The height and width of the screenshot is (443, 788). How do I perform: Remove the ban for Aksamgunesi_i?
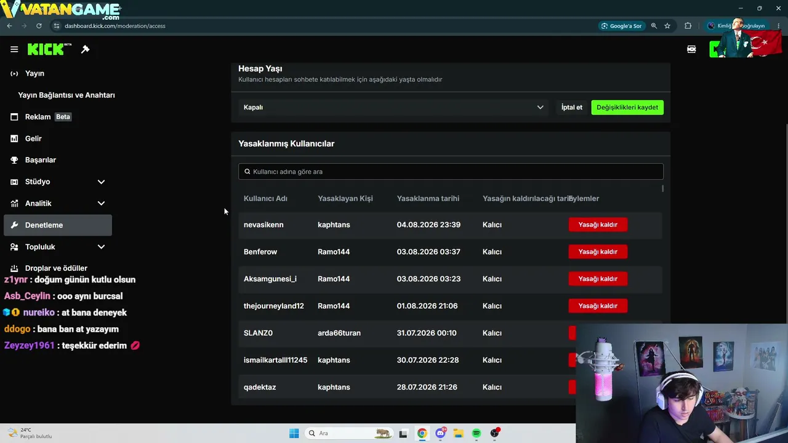(598, 279)
